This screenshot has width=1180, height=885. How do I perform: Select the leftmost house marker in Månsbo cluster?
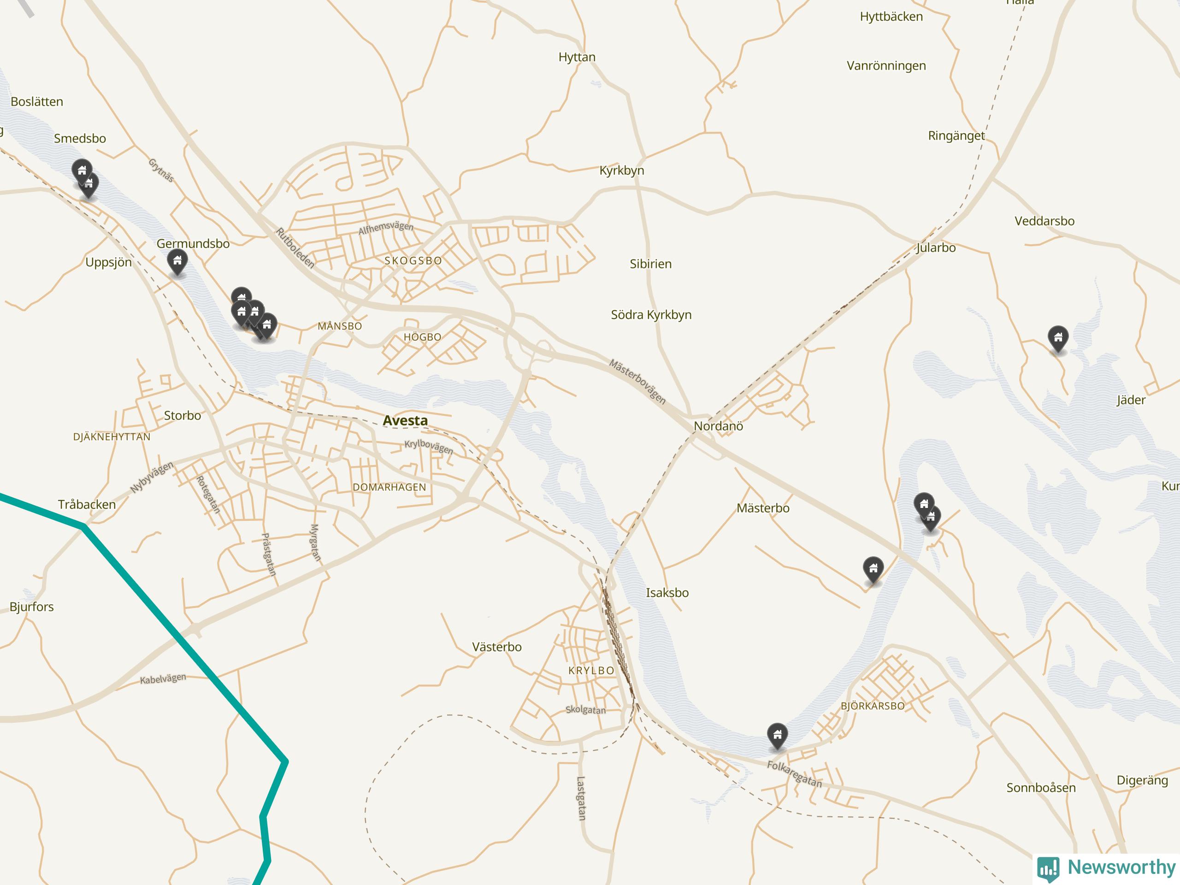(x=241, y=313)
